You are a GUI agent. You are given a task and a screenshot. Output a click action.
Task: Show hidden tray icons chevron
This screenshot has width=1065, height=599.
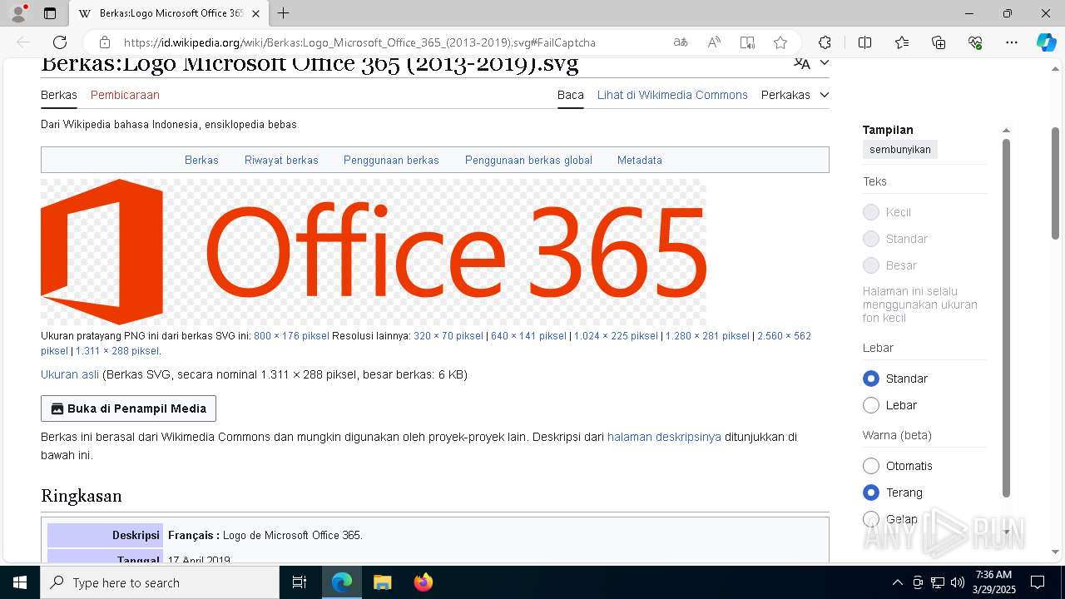897,582
